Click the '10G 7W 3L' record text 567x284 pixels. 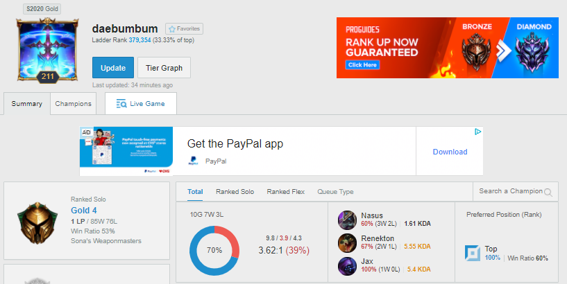[207, 215]
